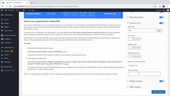Click the Plugins plug icon in the sidebar
Image resolution: width=170 pixels, height=96 pixels.
[2, 51]
